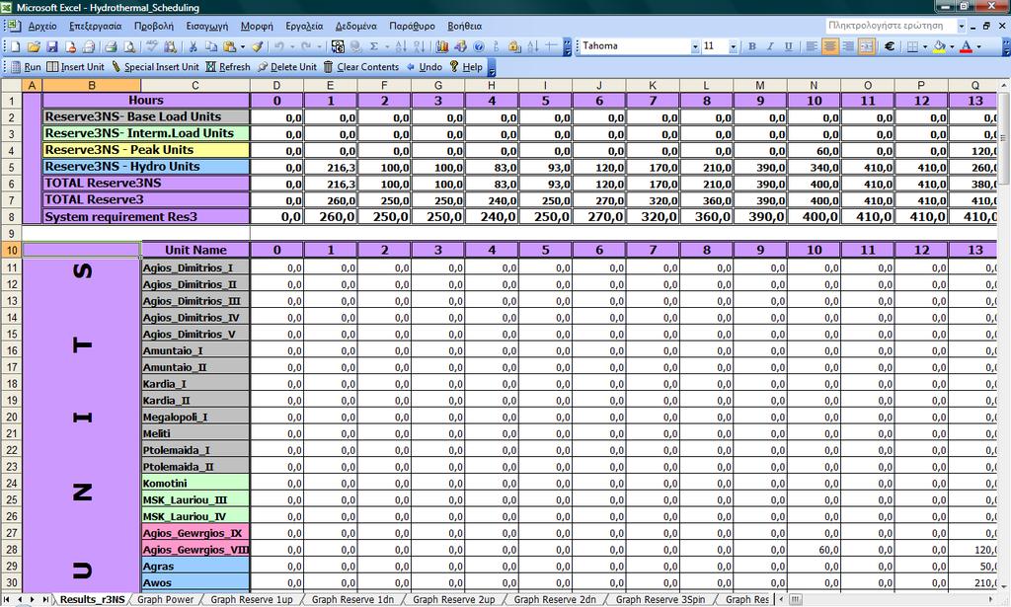The image size is (1011, 607).
Task: Paste with the clipboard icon
Action: point(229,46)
